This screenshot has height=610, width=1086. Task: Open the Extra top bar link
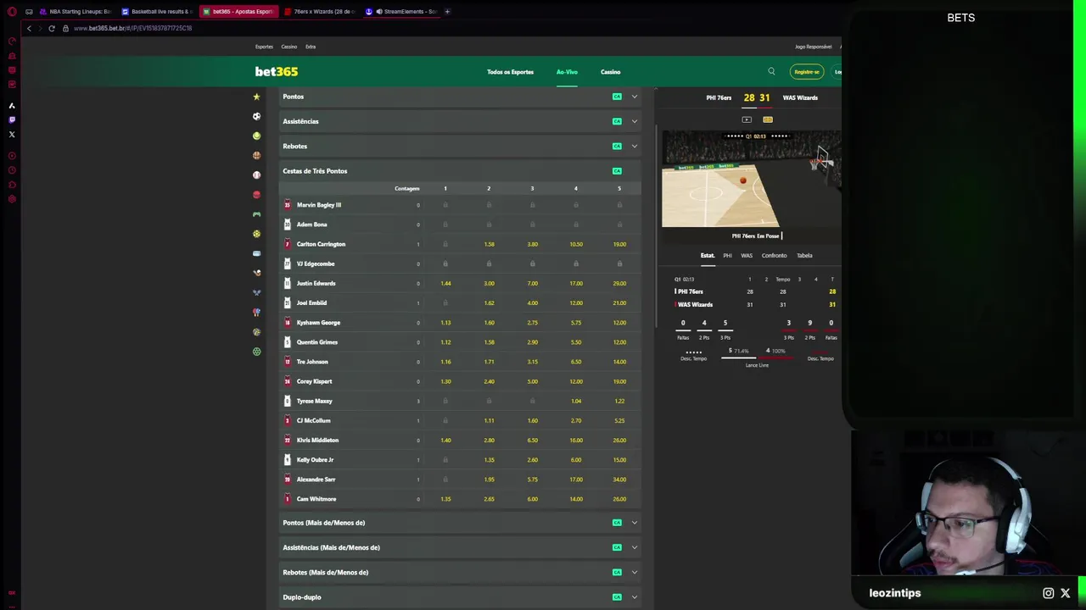point(311,47)
